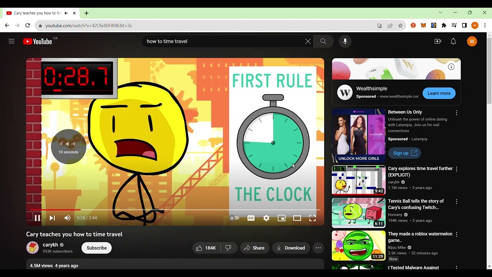Toggle theater mode

(297, 218)
